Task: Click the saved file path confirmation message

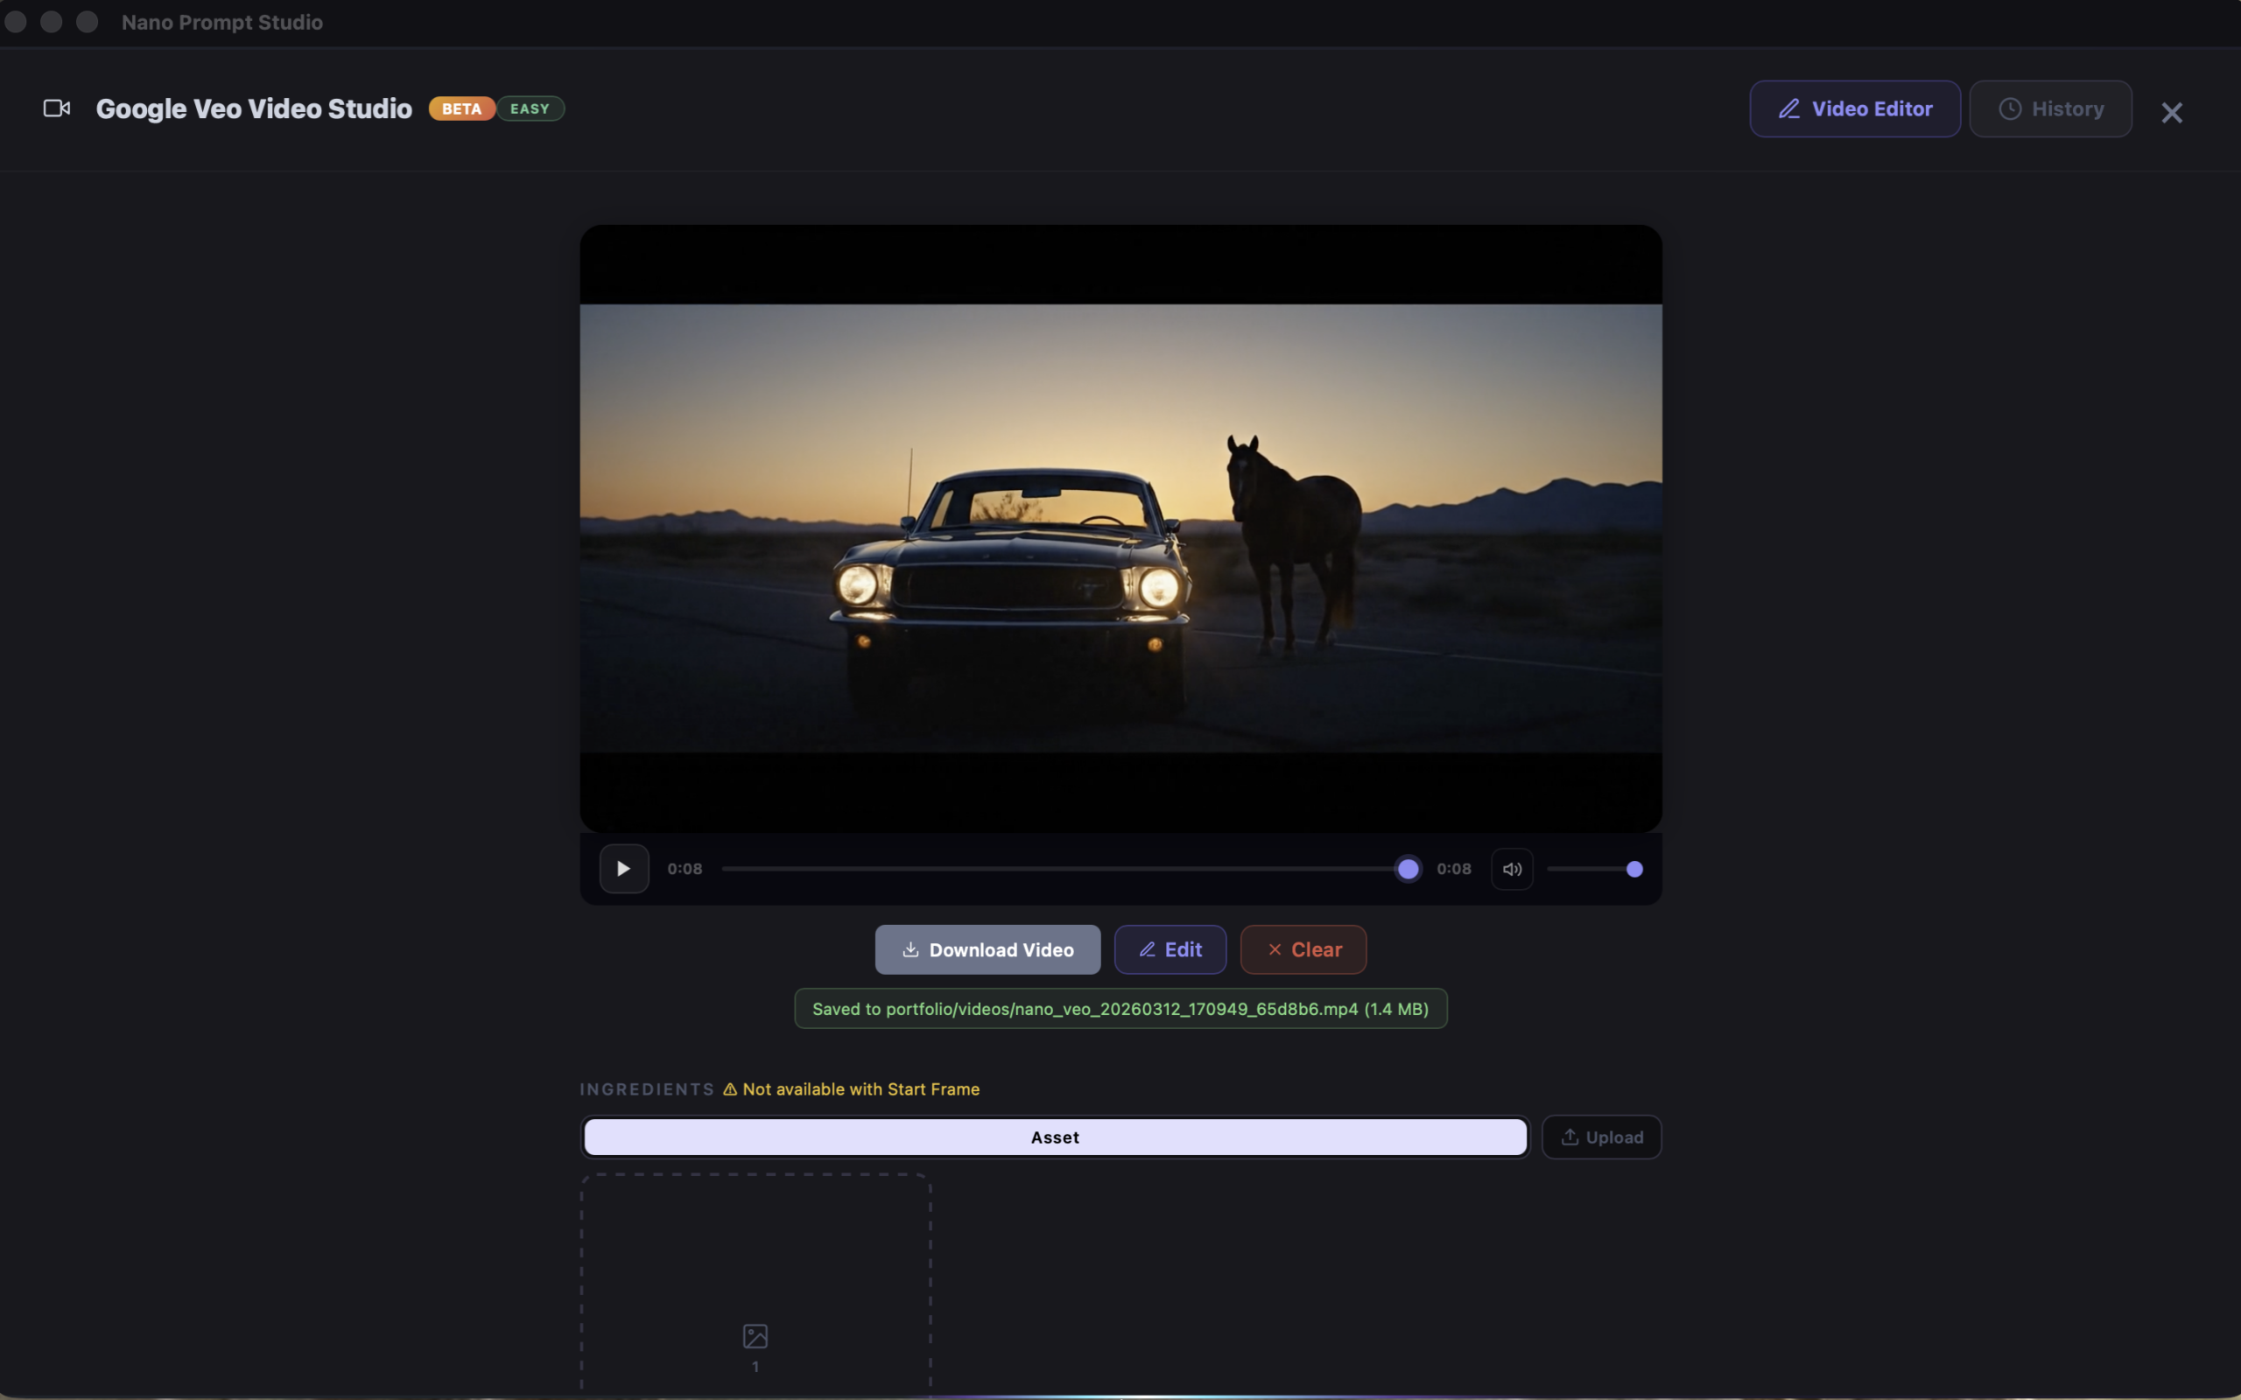Action: pyautogui.click(x=1120, y=1008)
